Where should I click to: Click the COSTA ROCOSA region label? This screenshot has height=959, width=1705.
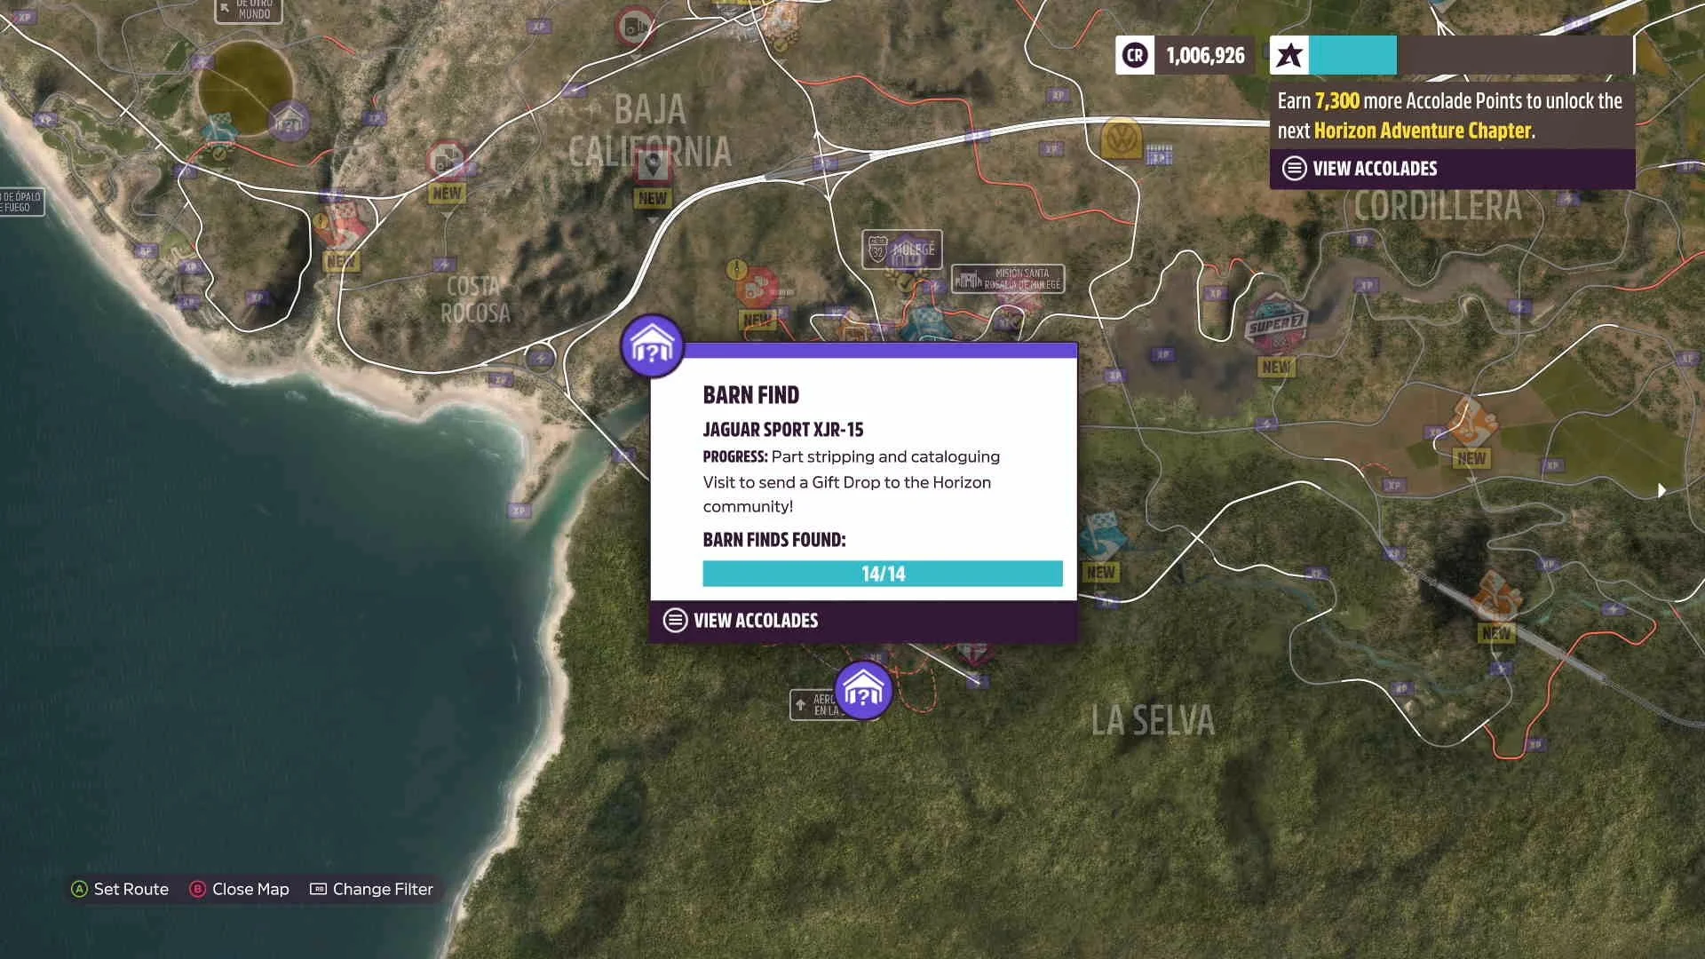pyautogui.click(x=475, y=299)
